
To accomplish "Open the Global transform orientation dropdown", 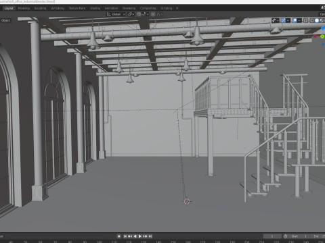I will coord(116,14).
